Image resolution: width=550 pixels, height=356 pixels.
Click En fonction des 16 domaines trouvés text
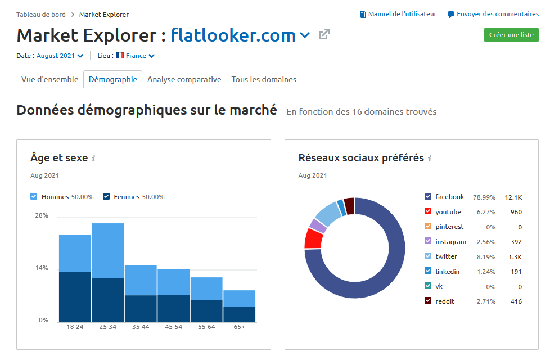pos(361,112)
